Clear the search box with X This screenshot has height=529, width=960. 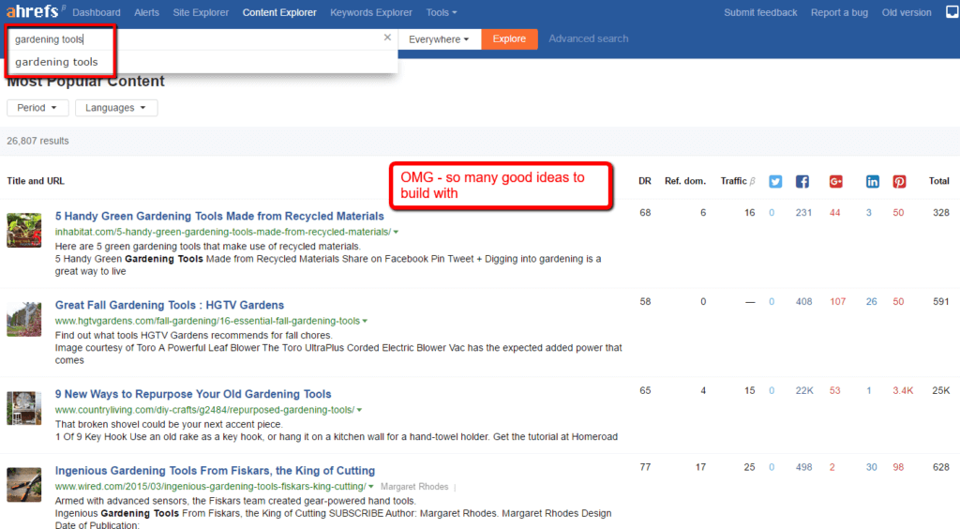point(387,38)
